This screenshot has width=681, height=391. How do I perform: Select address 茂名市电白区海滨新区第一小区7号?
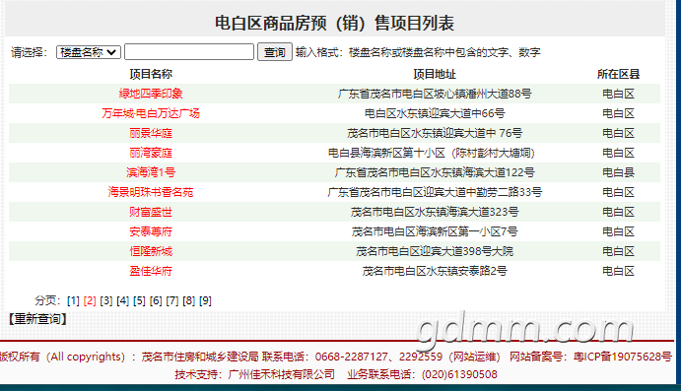click(x=435, y=231)
